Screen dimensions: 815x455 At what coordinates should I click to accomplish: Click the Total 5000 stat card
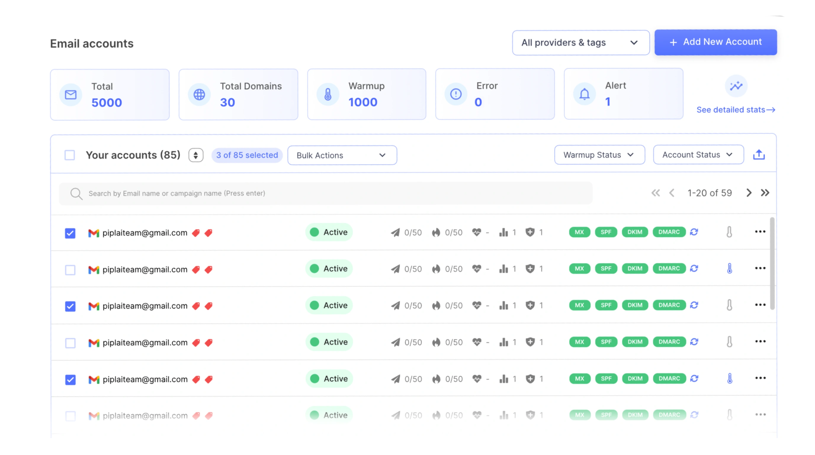[110, 94]
